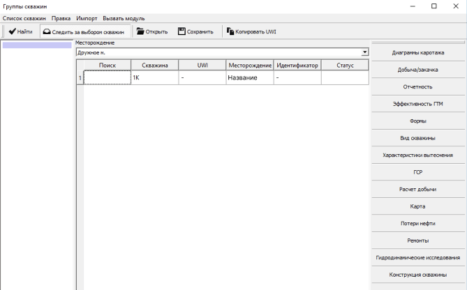
Task: Open the Вызвать модуль menu
Action: pos(124,17)
